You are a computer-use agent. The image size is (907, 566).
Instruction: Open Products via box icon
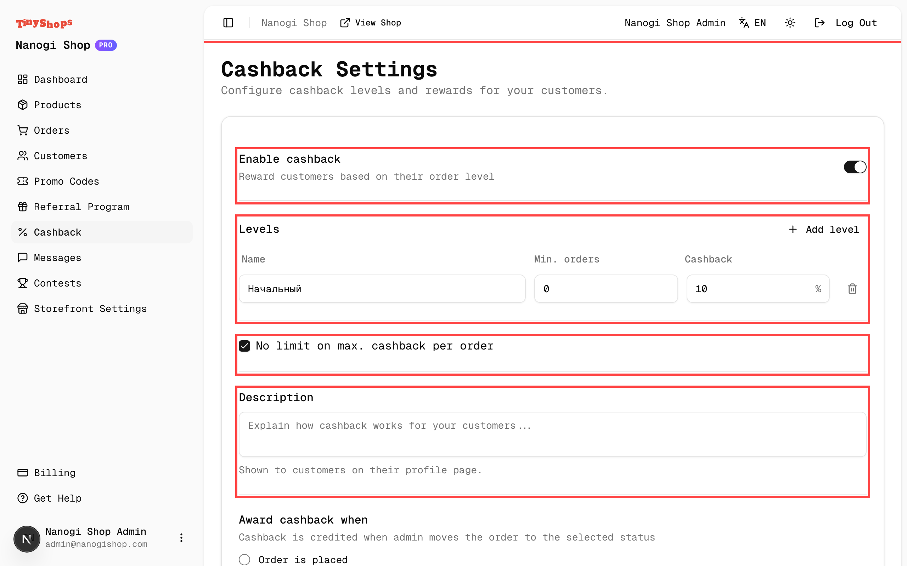tap(22, 105)
